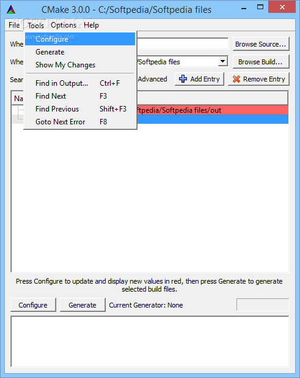This screenshot has width=300, height=378.
Task: Click the bottom Configure button
Action: (x=33, y=305)
